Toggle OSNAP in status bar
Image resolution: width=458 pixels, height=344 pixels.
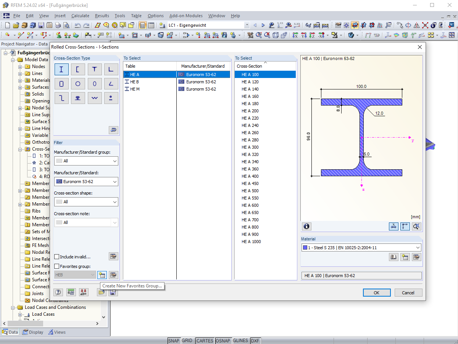[x=223, y=341]
